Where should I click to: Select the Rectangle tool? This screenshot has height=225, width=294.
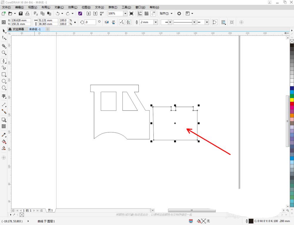coord(4,75)
